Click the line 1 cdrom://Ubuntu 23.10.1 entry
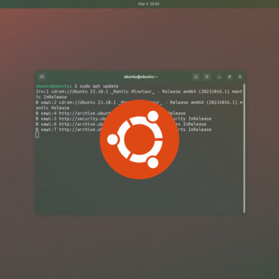 139,91
